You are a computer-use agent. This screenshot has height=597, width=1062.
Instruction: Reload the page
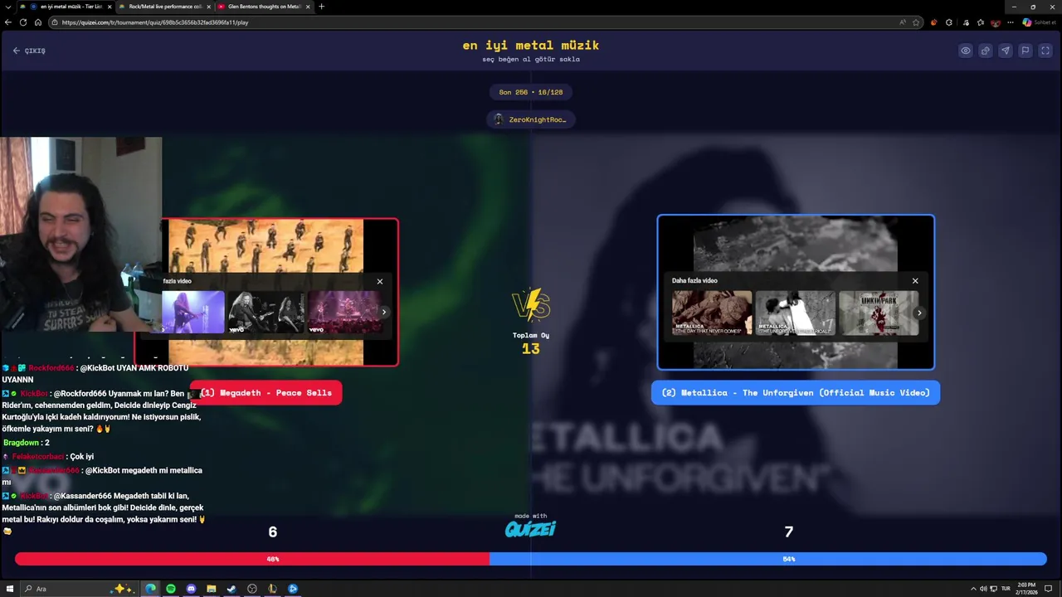[23, 22]
